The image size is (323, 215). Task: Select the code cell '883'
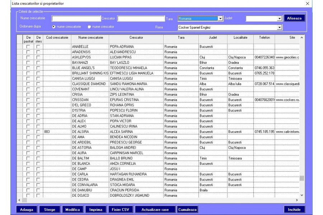[x=57, y=132]
